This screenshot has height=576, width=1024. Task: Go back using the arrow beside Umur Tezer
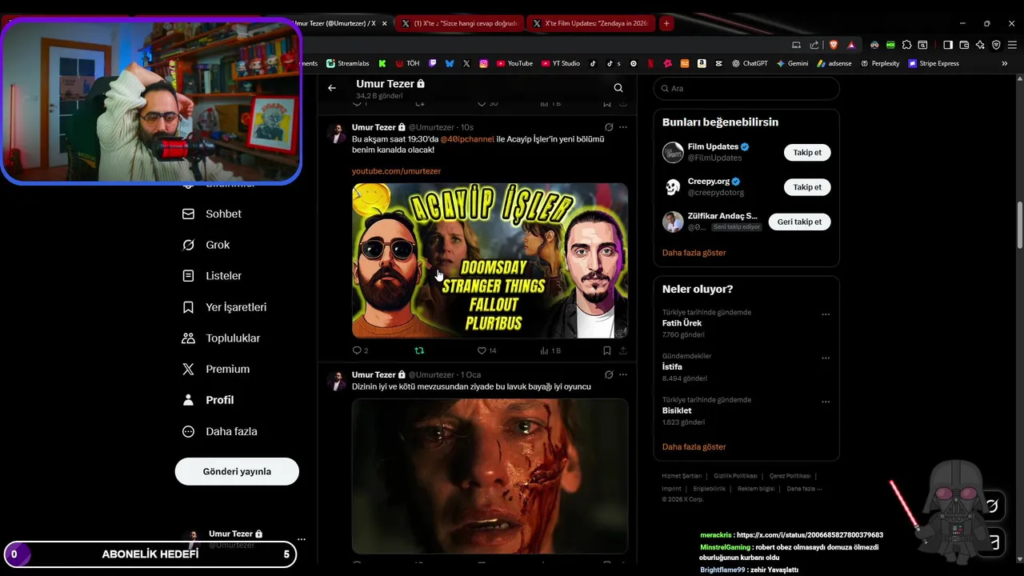coord(332,88)
